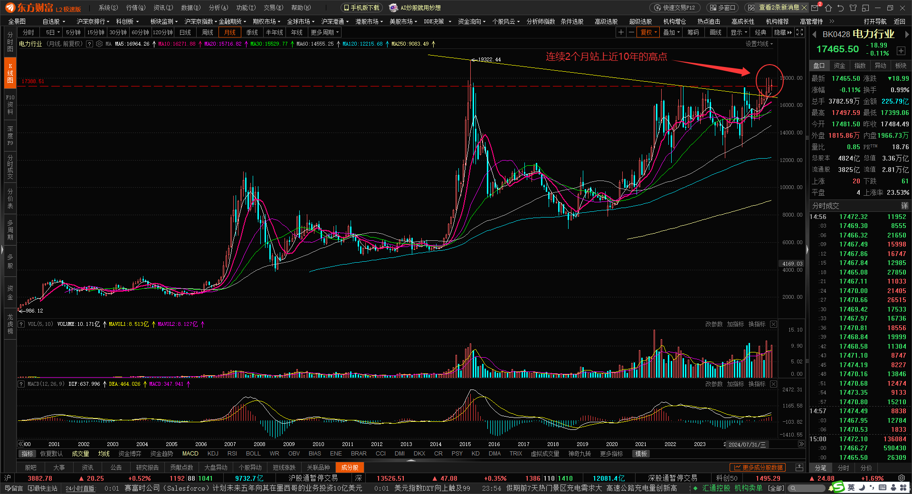Click the 快速交易F12 button
The image size is (912, 494).
click(675, 8)
